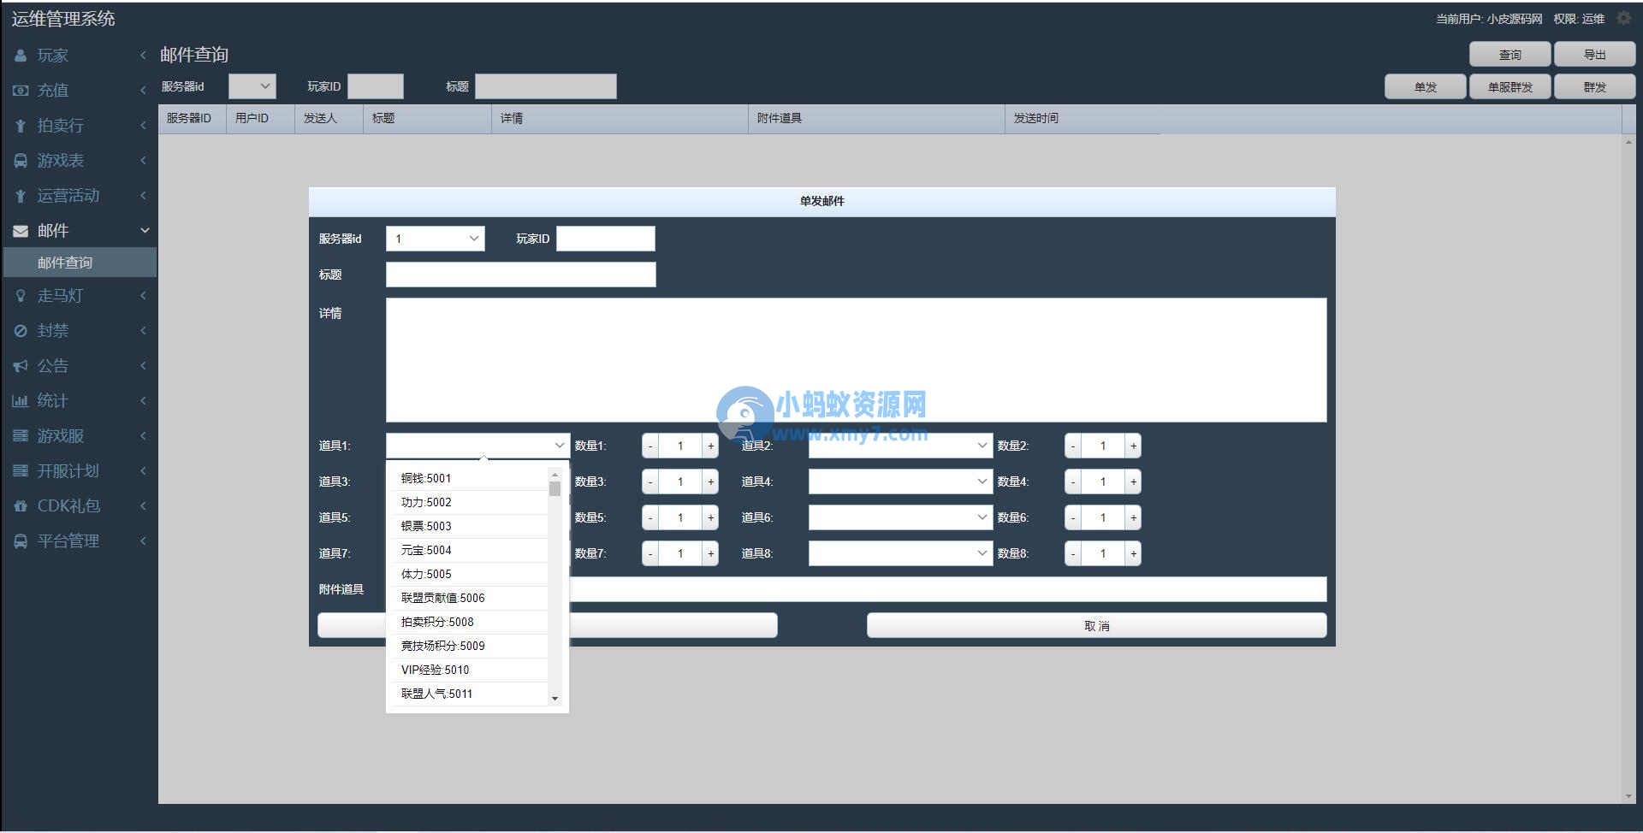This screenshot has height=833, width=1643.
Task: Click the 群发 mass send button
Action: [x=1593, y=86]
